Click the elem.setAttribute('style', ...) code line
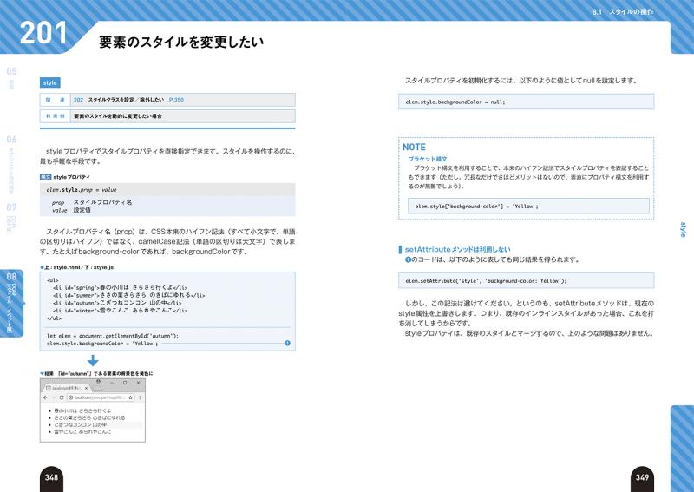This screenshot has width=694, height=492. (x=486, y=281)
